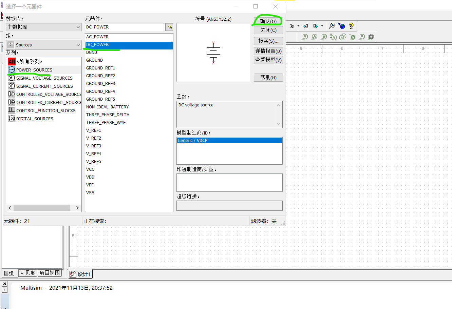Click the find-component magnifier icon

[332, 26]
